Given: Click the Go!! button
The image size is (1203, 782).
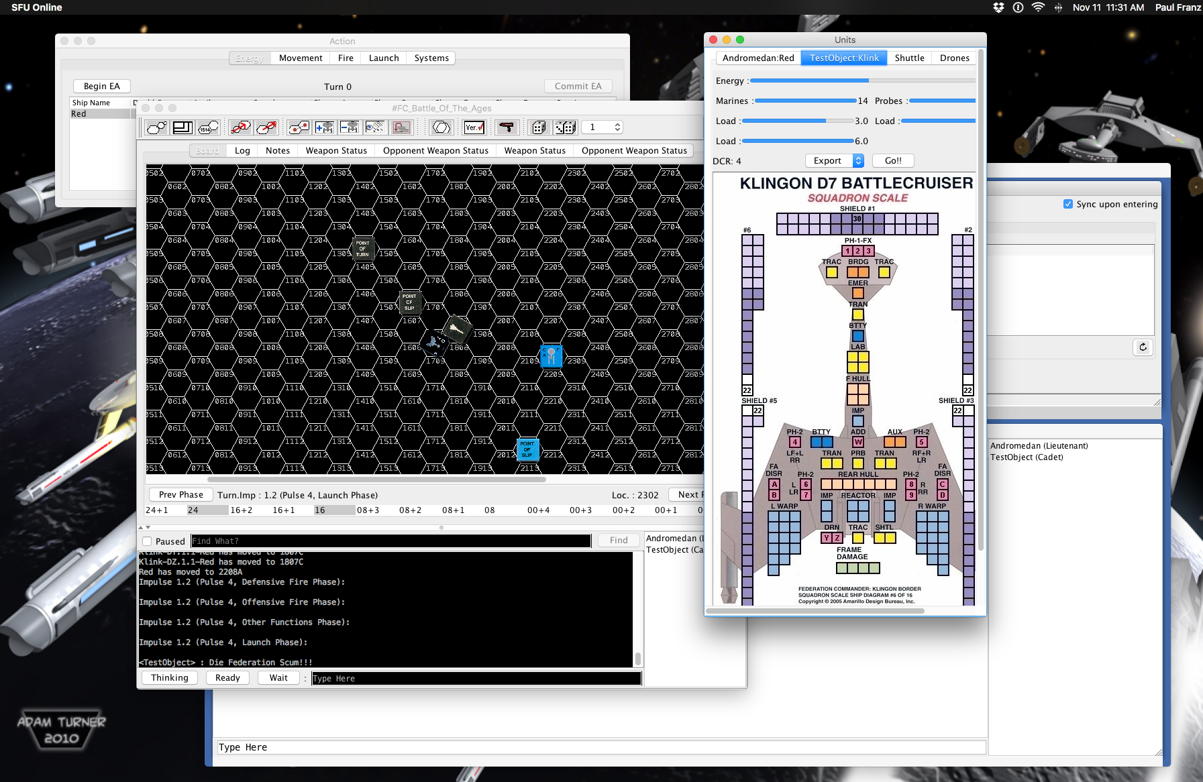Looking at the screenshot, I should 893,160.
